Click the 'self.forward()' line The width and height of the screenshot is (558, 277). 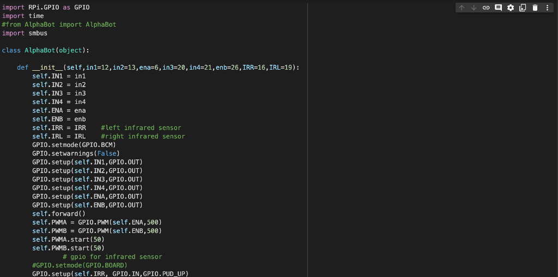tap(59, 214)
